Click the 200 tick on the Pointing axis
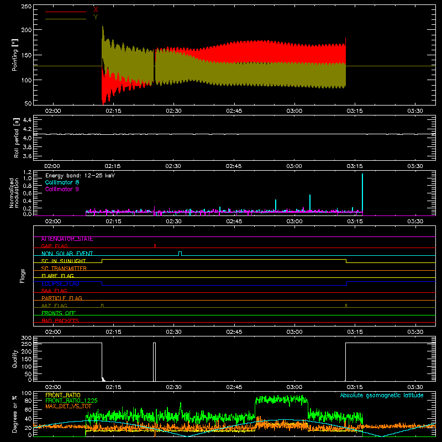442x442 pixels. 26,30
